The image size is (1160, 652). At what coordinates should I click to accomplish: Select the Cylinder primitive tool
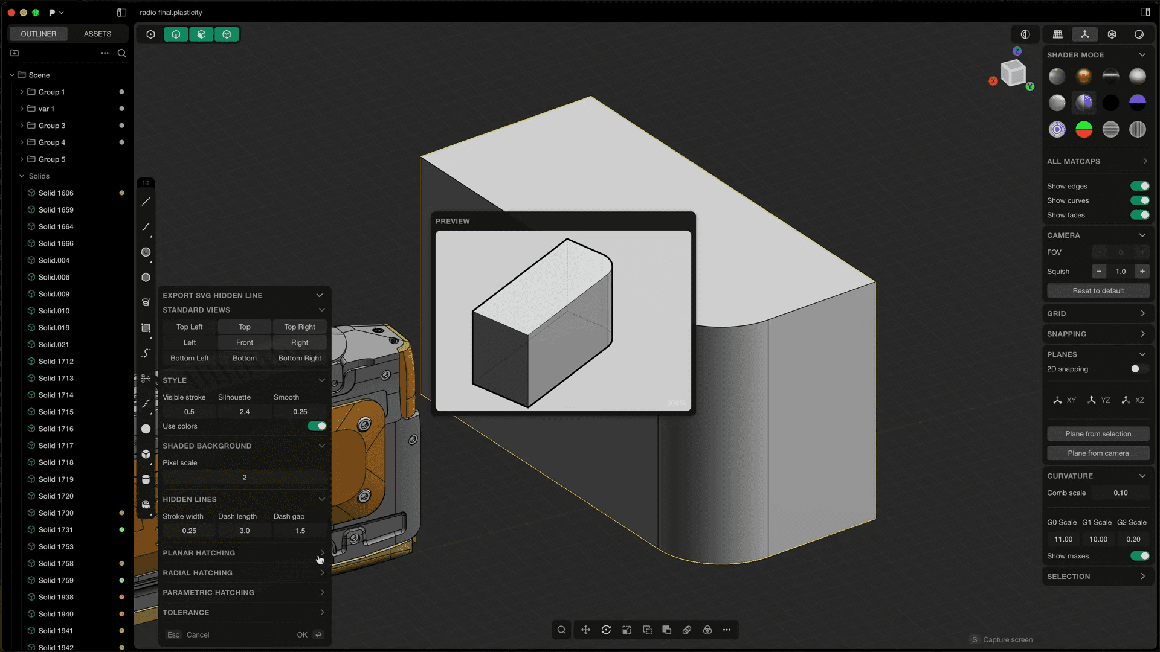[x=146, y=479]
